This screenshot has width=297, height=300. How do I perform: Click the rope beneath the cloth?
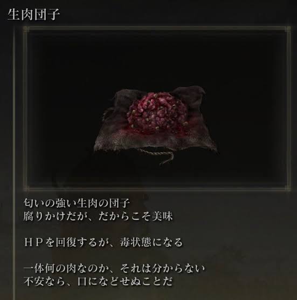pos(157,156)
